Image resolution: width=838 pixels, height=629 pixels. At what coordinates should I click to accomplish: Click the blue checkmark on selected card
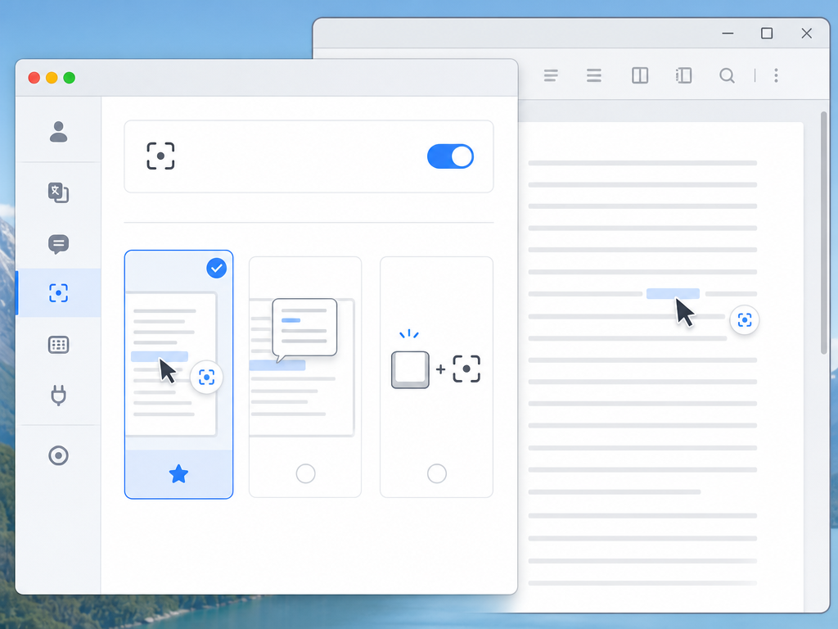pyautogui.click(x=216, y=268)
